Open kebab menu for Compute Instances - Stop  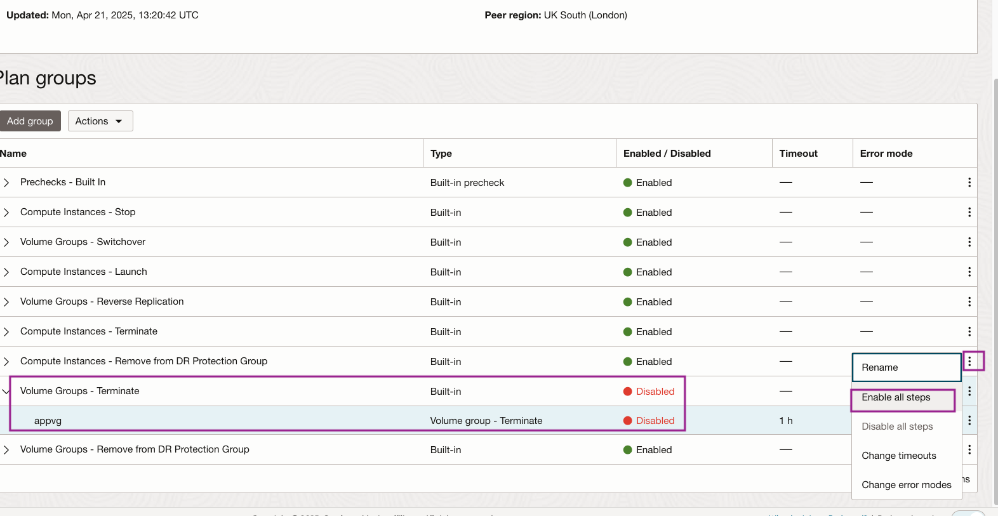click(969, 213)
